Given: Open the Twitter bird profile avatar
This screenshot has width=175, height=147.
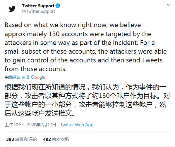Looking at the screenshot, I should click(x=12, y=9).
